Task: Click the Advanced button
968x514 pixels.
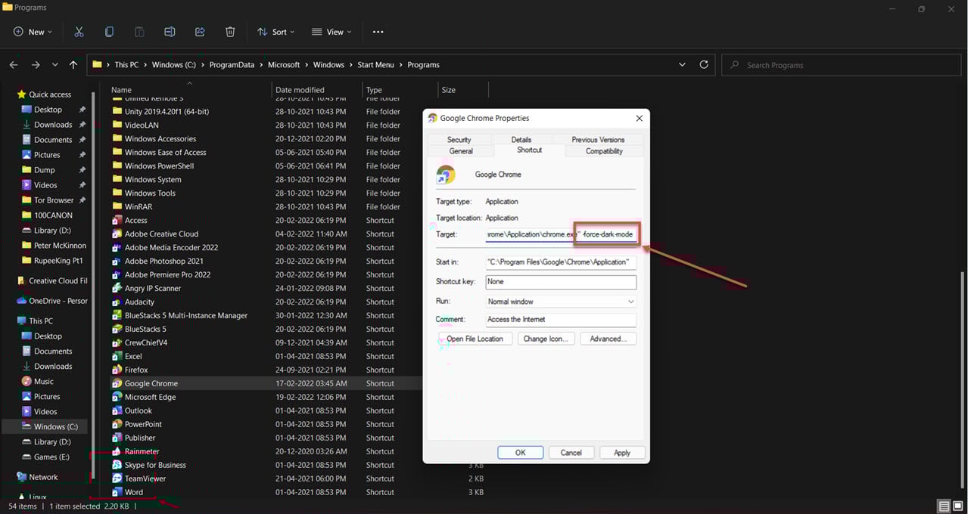Action: (609, 339)
